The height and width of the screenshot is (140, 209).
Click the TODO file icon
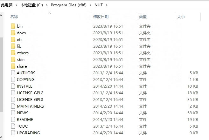pyautogui.click(x=13, y=126)
